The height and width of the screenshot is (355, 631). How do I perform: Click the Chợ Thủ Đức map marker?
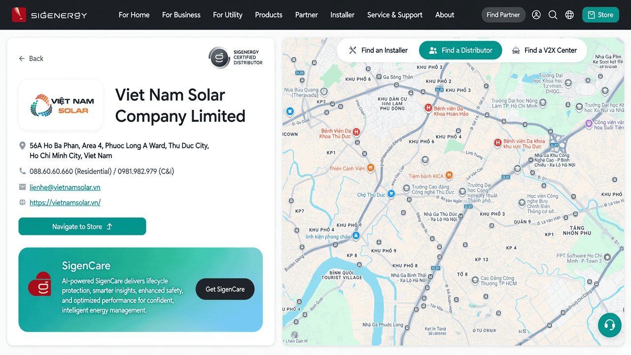(391, 194)
